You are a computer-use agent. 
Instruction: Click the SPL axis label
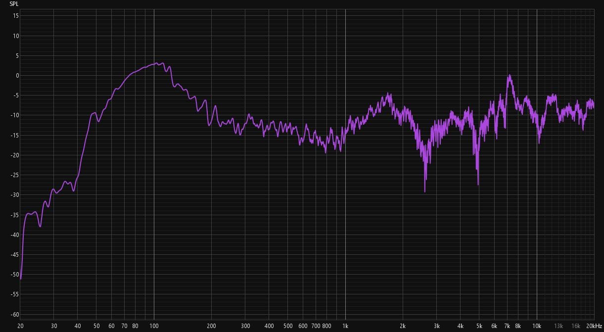coord(14,3)
